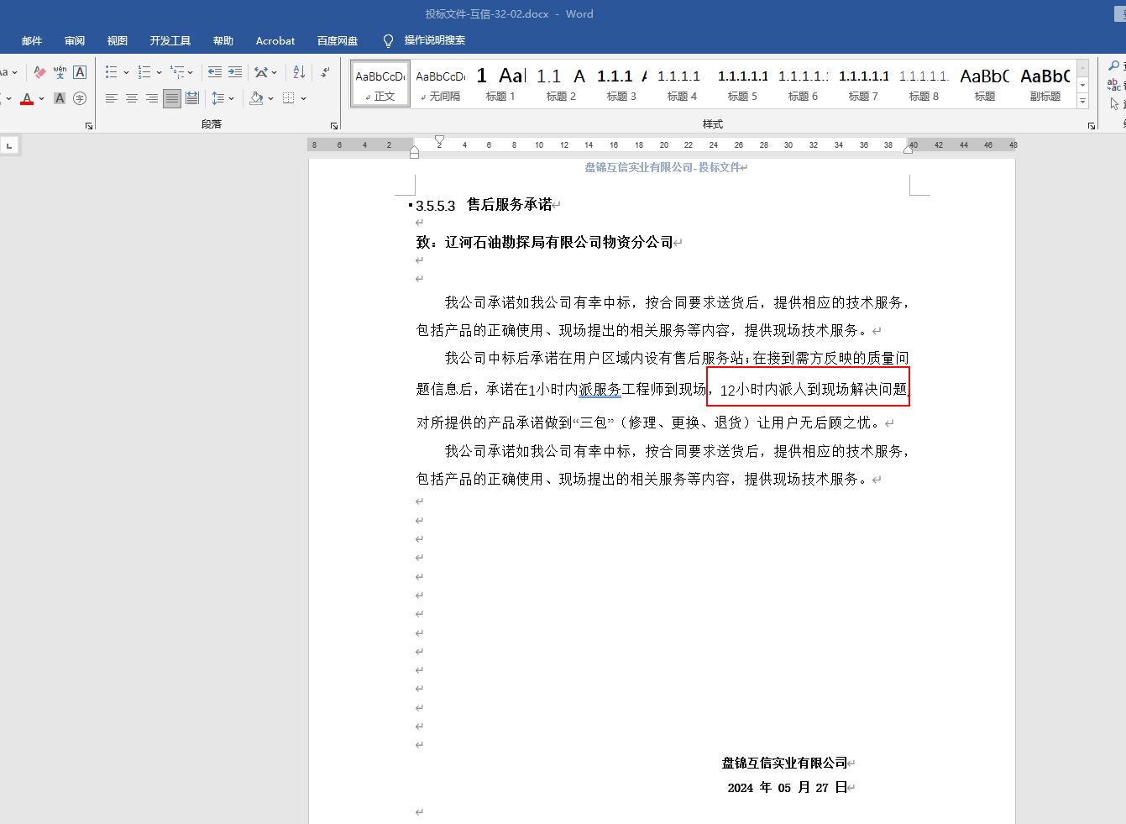Toggle show/hide paragraph marks
This screenshot has width=1126, height=824.
coord(325,72)
